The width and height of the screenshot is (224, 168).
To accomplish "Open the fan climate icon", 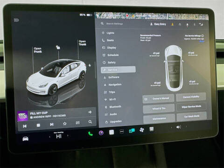I will click(142, 130).
